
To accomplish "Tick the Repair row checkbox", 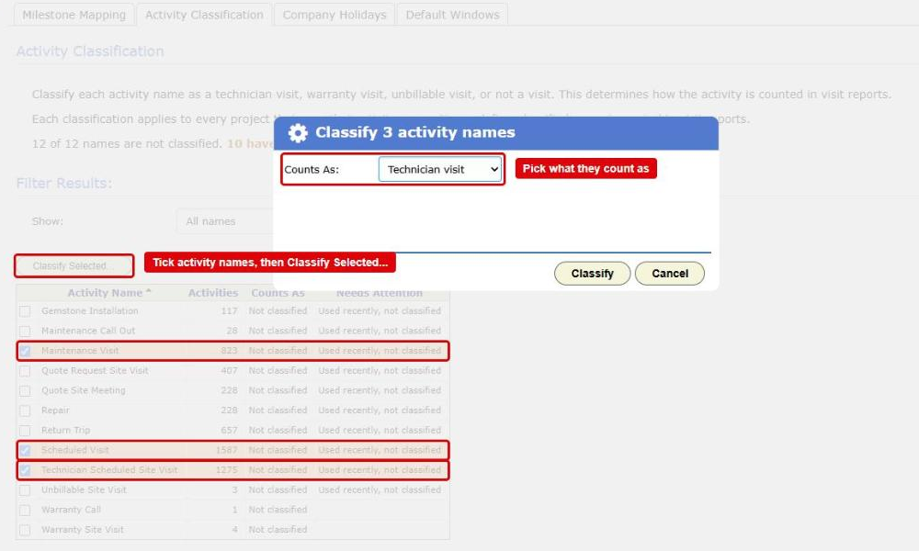I will point(25,410).
